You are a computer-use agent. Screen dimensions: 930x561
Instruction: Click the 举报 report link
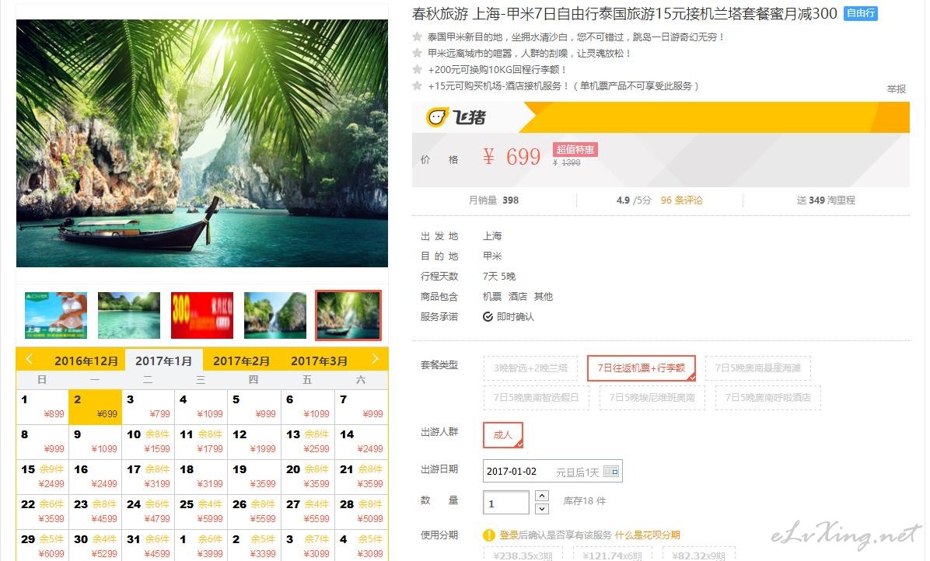[x=897, y=89]
